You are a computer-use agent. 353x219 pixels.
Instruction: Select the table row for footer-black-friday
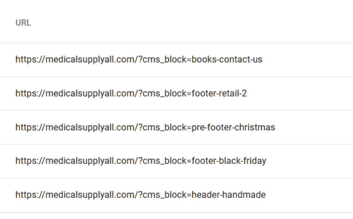click(x=176, y=161)
